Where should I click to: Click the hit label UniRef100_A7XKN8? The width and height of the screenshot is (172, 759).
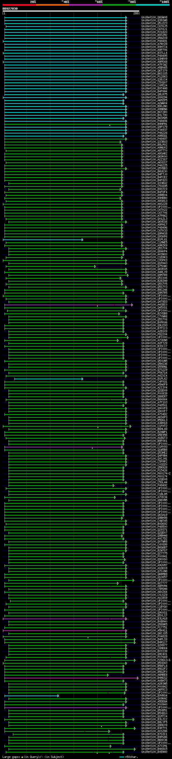coord(154,340)
